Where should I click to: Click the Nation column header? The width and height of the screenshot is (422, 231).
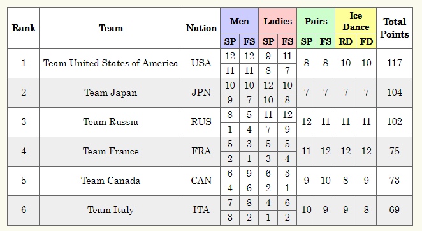(201, 28)
